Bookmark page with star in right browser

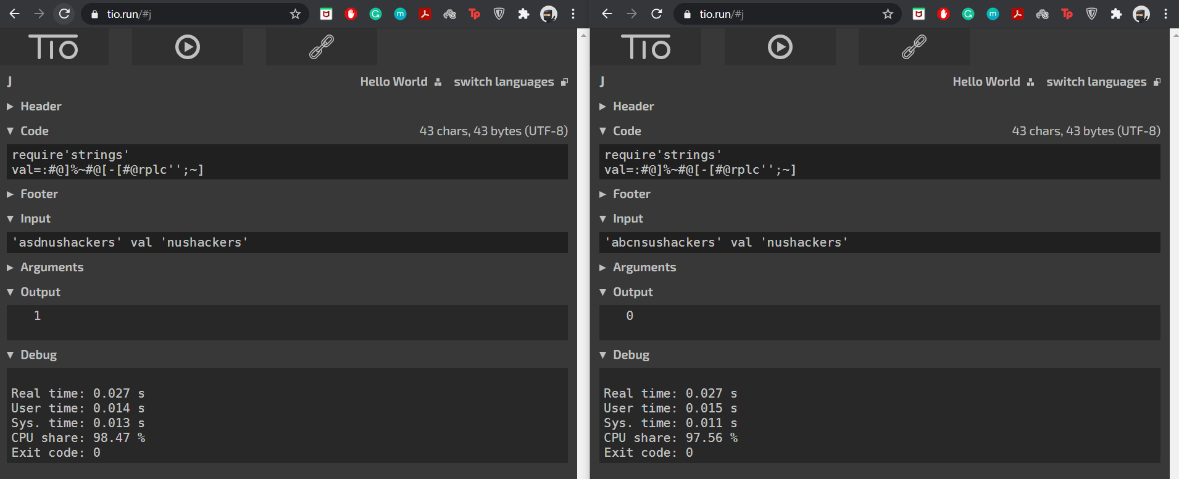point(888,14)
